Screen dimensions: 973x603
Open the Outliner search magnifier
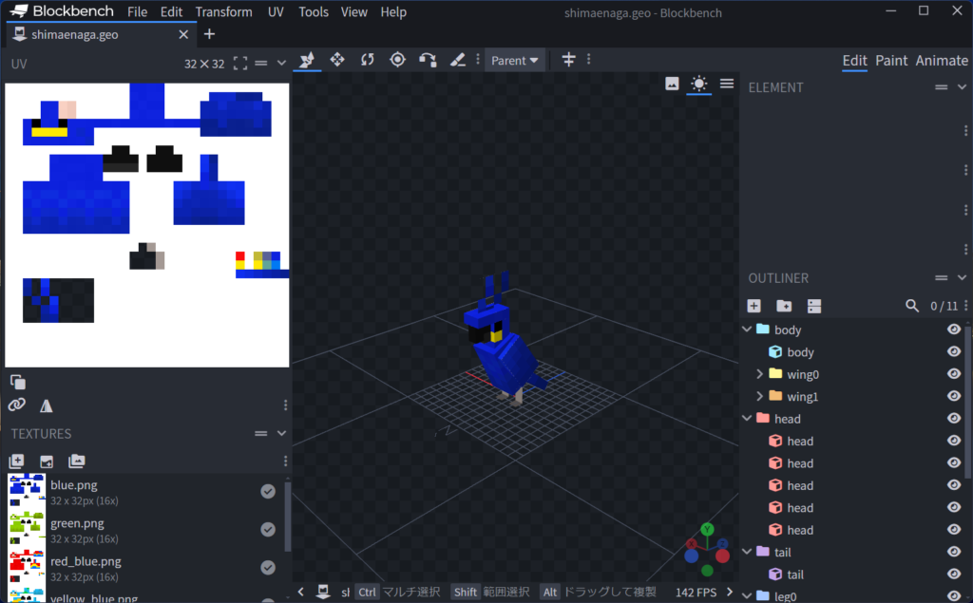click(x=912, y=306)
